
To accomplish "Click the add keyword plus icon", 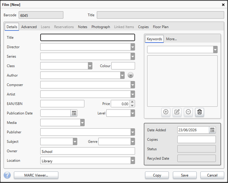I will coord(166,112).
